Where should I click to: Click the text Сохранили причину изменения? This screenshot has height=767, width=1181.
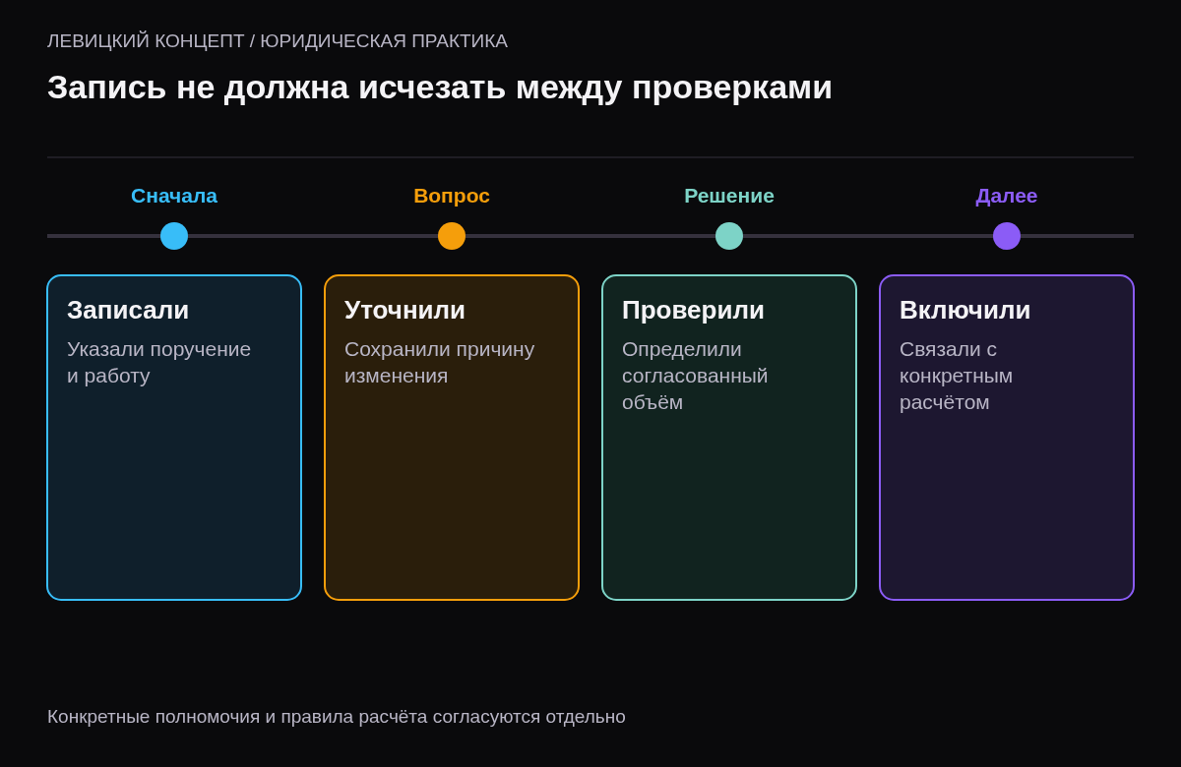(x=439, y=362)
